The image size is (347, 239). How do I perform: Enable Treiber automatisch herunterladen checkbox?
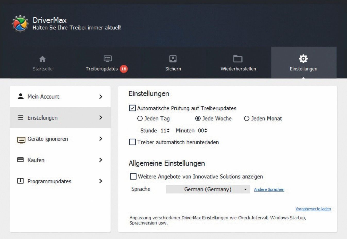point(132,142)
